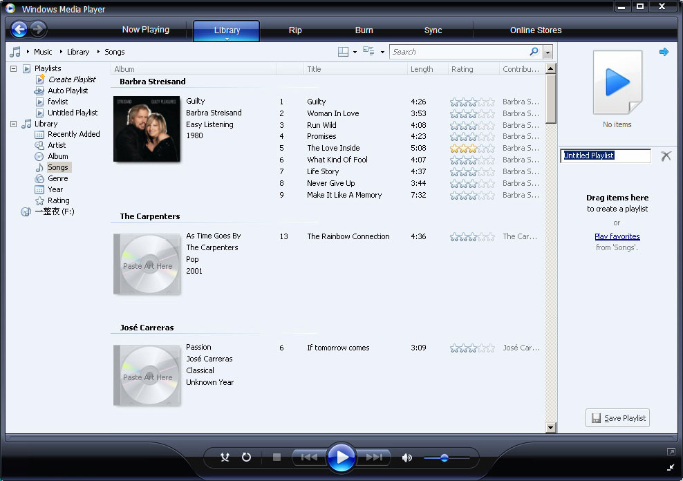Click the large Play button
This screenshot has height=481, width=683.
[341, 457]
